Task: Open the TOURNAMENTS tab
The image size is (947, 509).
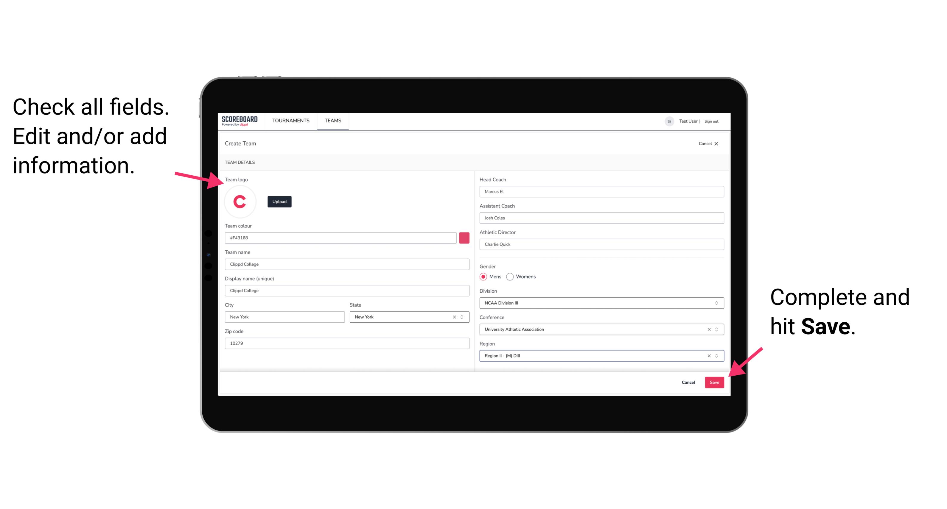Action: tap(290, 120)
